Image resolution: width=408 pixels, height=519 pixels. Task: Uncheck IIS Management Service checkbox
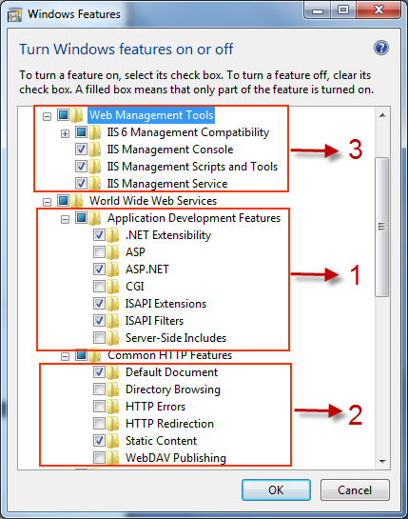(81, 184)
